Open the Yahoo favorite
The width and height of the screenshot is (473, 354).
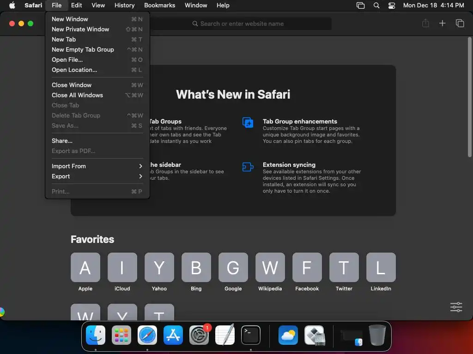tap(159, 267)
